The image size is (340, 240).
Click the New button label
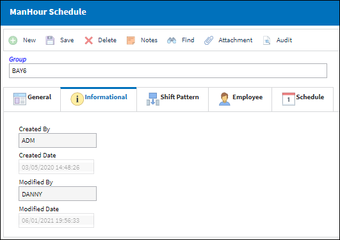pyautogui.click(x=29, y=40)
